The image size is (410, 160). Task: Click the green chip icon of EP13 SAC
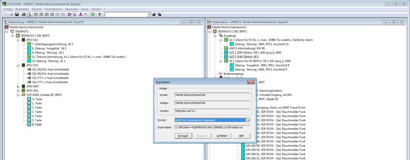(24, 40)
